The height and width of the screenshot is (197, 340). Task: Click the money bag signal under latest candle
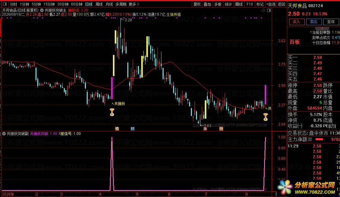click(x=265, y=117)
